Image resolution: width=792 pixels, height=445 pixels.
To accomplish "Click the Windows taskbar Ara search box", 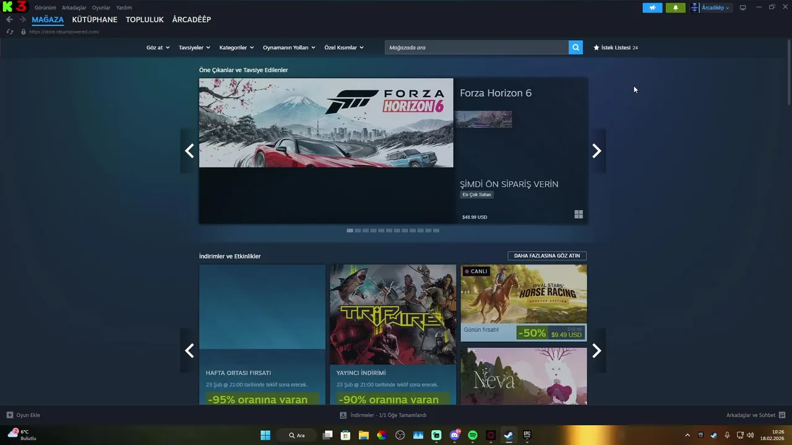I will (x=296, y=435).
